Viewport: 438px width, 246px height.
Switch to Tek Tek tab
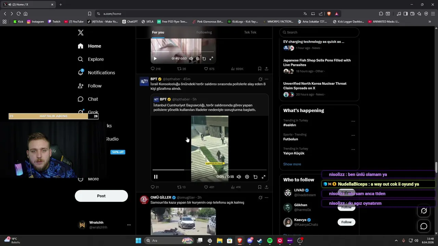(x=250, y=32)
